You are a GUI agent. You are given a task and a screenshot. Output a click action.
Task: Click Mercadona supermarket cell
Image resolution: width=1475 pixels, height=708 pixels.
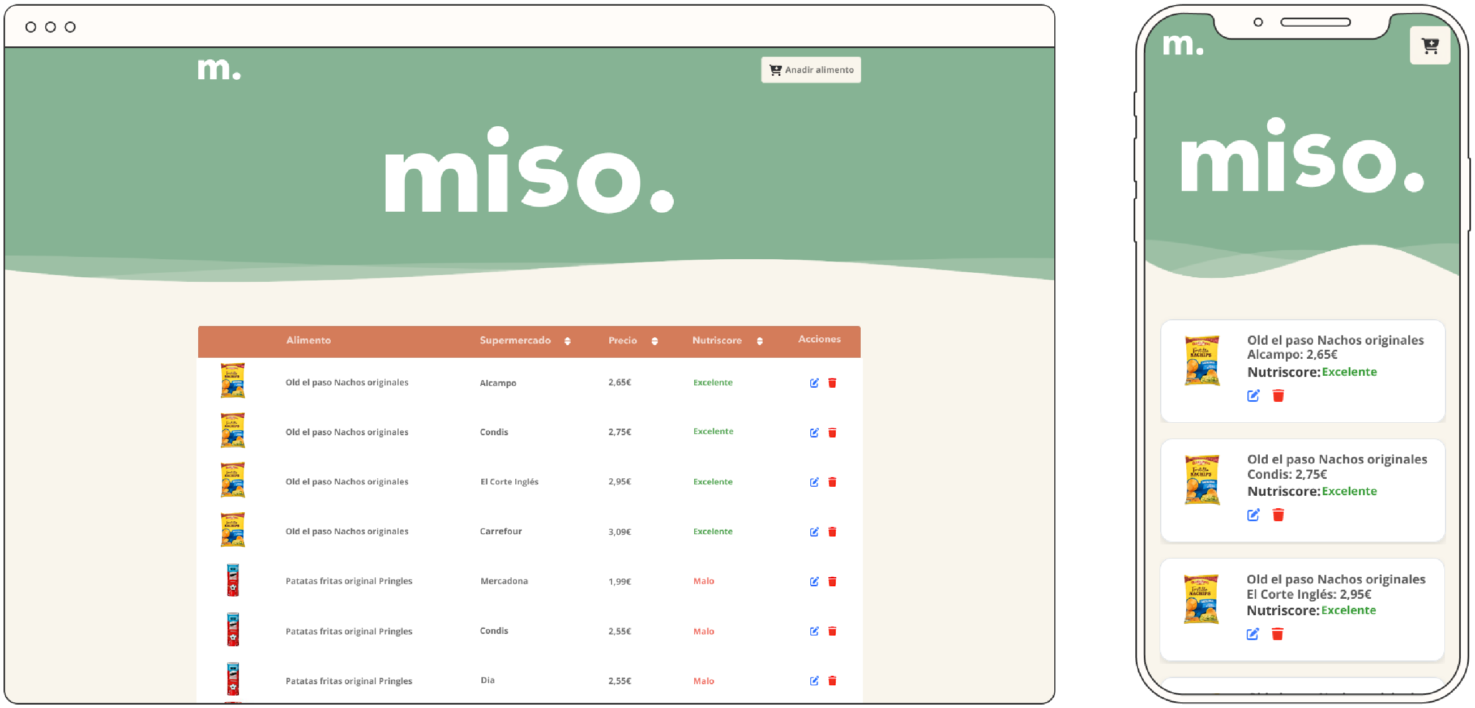504,581
